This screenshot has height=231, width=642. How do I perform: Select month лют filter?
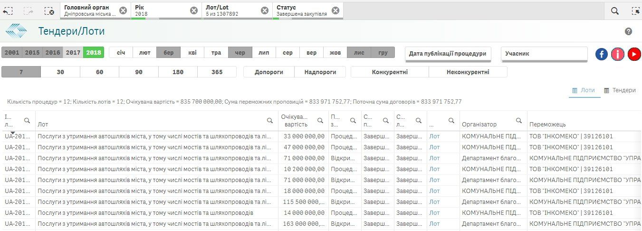pos(145,53)
